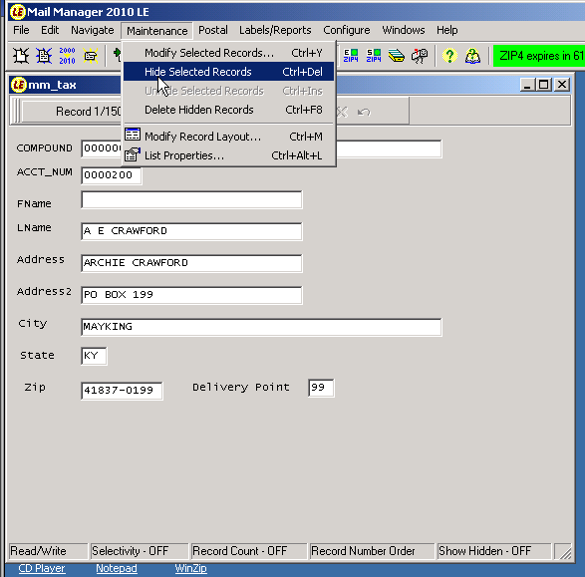Click the Record 1/150 indicator button

click(x=72, y=112)
